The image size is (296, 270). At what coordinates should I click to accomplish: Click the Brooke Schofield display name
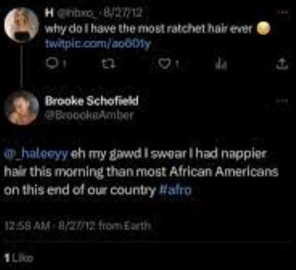point(92,101)
